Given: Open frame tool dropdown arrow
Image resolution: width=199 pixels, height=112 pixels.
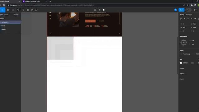Looking at the screenshot, I should [x=10, y=10].
